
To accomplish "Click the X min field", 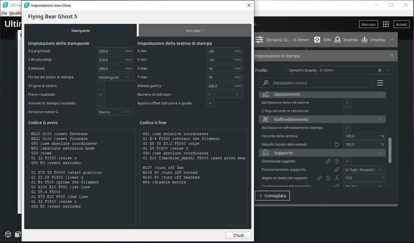I will [225, 51].
